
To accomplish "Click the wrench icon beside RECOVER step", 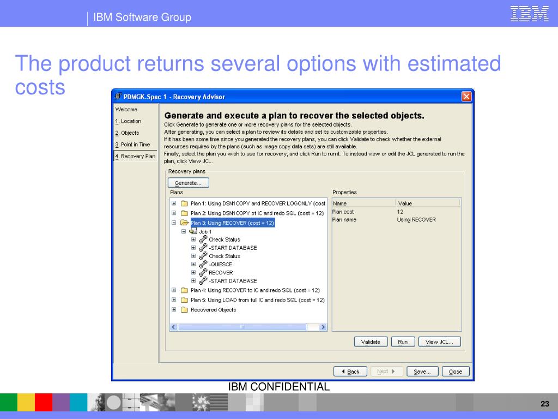I will tap(203, 273).
